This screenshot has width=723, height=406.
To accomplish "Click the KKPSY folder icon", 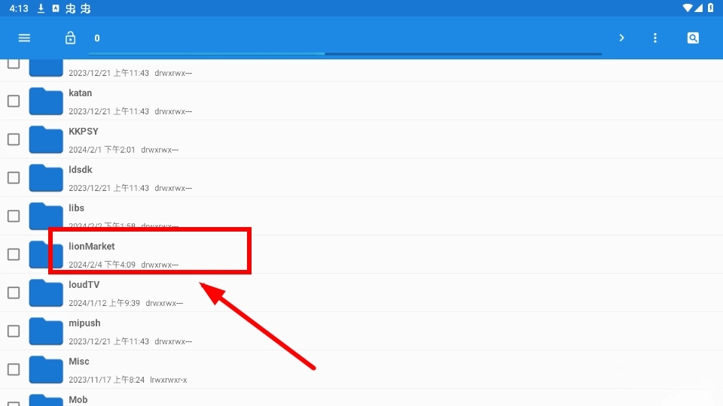I will [46, 140].
